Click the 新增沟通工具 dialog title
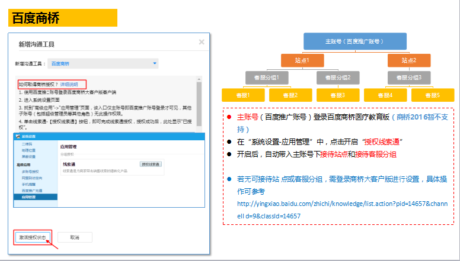Image resolution: width=460 pixels, height=261 pixels. click(37, 44)
